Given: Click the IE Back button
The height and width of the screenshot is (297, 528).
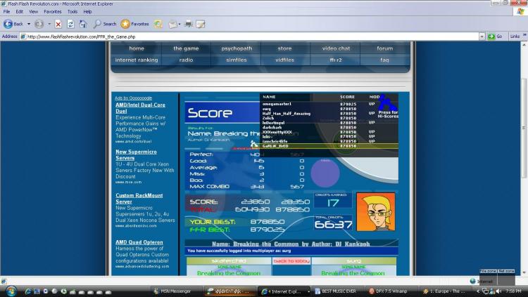Looking at the screenshot, I should click(13, 24).
